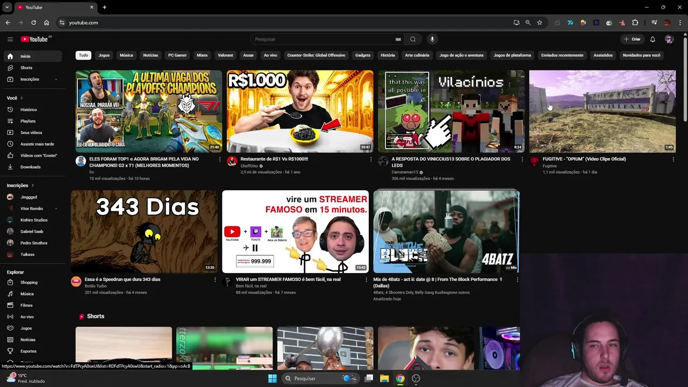Open options for VINICCIUS13 response video

(522, 159)
